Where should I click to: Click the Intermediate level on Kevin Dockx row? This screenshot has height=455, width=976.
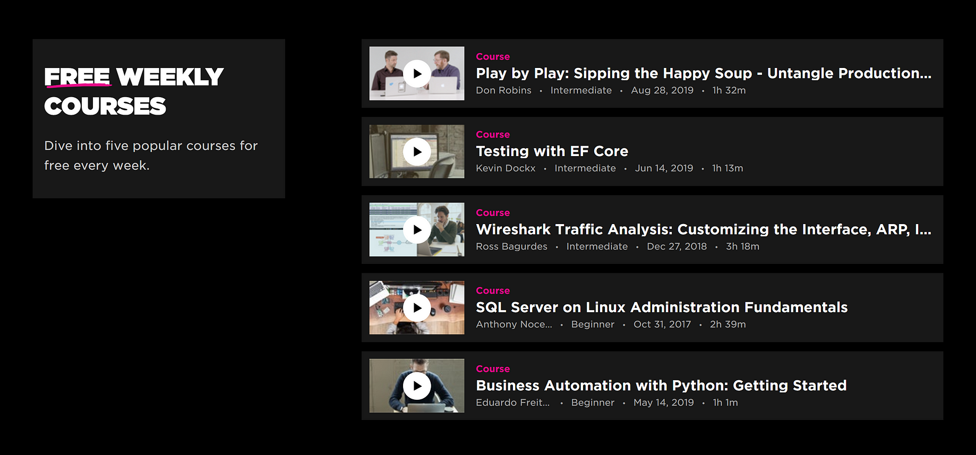tap(585, 168)
